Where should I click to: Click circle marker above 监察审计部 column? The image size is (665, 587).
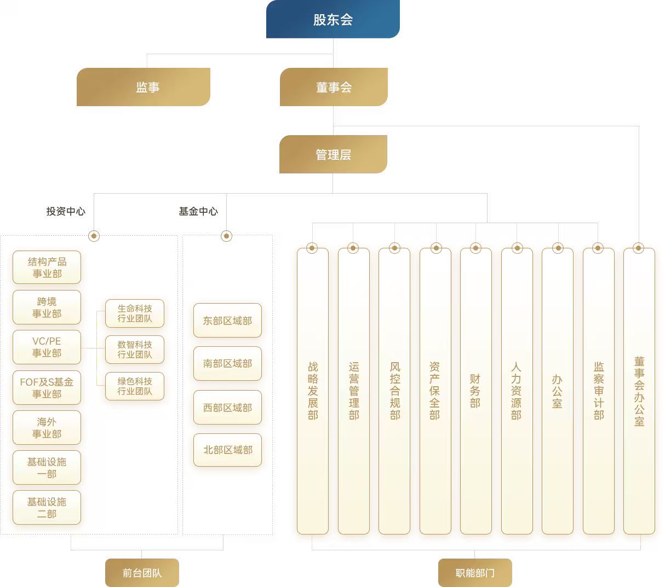click(598, 248)
